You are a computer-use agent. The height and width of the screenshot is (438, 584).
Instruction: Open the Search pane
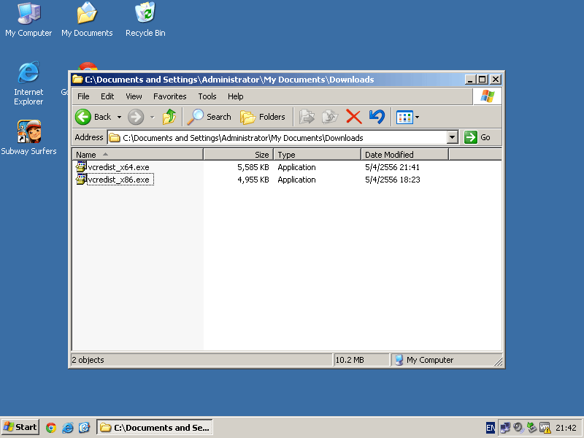pos(210,117)
